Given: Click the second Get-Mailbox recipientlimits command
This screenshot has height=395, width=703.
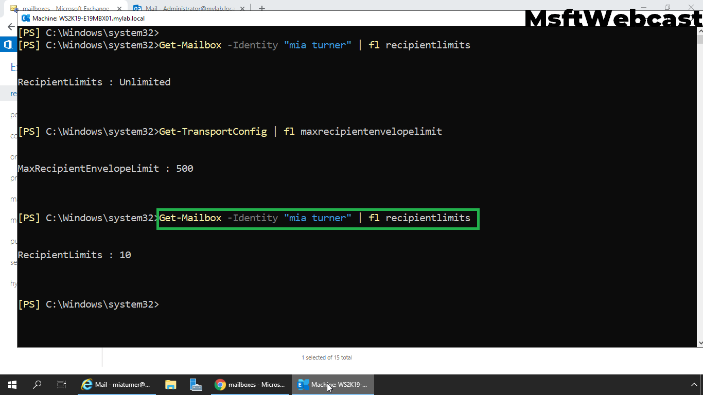Looking at the screenshot, I should click(315, 218).
